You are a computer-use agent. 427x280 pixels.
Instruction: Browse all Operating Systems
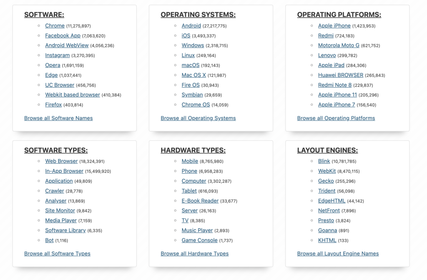click(x=198, y=118)
